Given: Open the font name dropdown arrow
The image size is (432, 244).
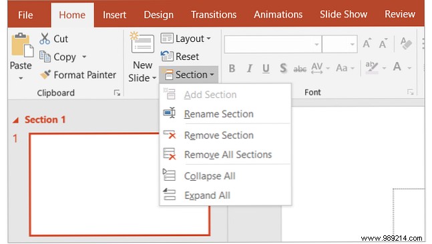Looking at the screenshot, I should [x=317, y=44].
